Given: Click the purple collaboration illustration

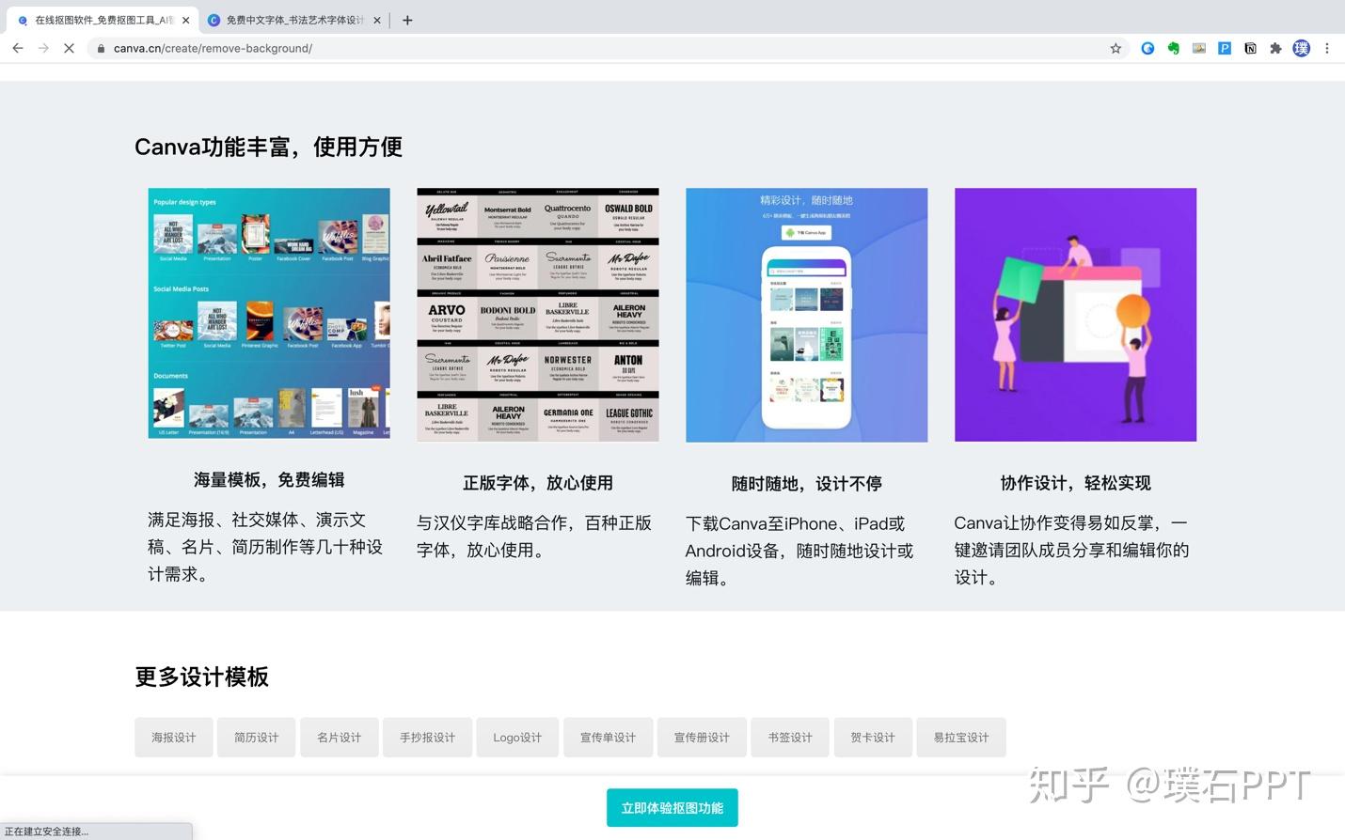Looking at the screenshot, I should tap(1076, 315).
